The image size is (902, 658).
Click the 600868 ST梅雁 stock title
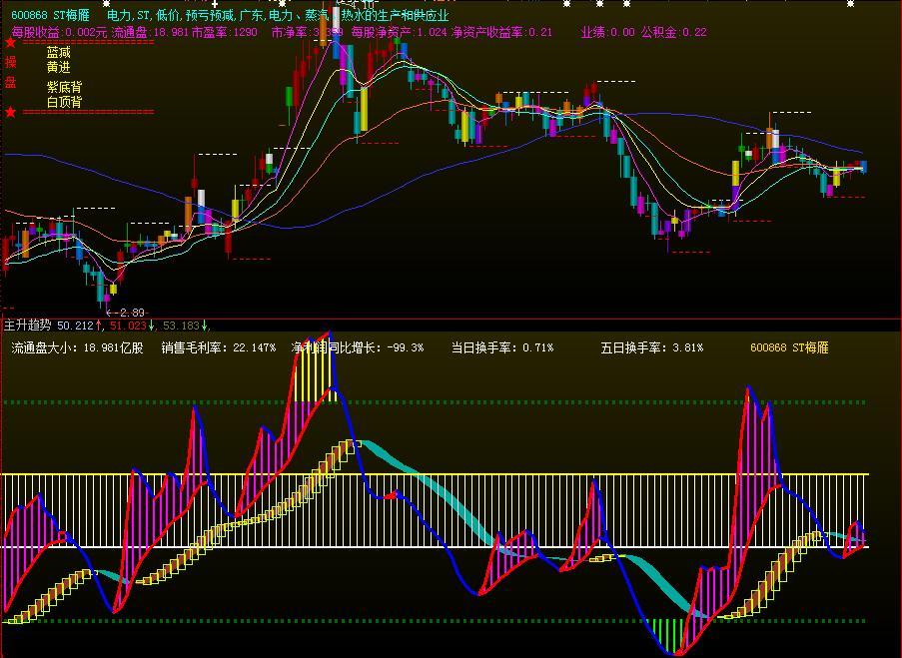(x=51, y=16)
